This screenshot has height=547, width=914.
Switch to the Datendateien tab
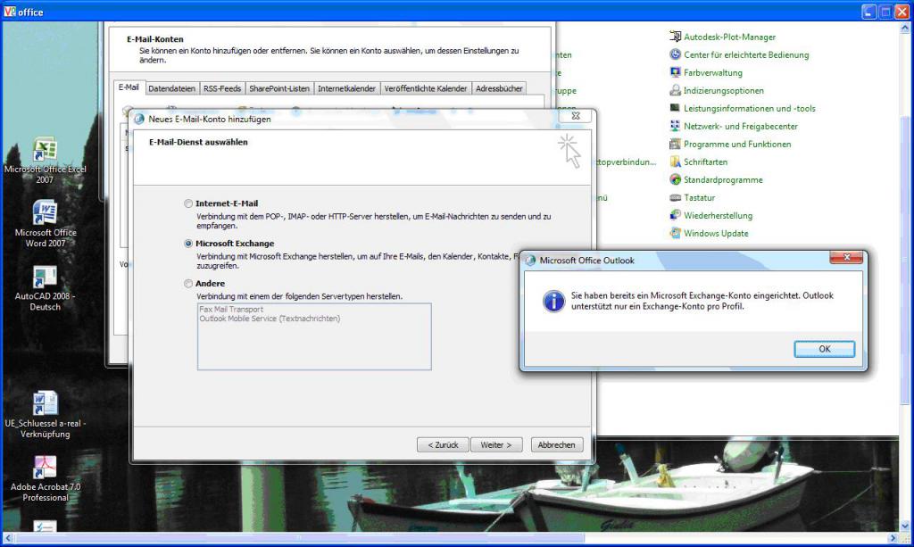pyautogui.click(x=171, y=88)
